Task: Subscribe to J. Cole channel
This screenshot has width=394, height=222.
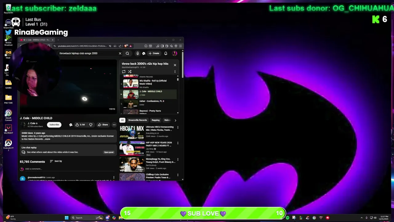Action: click(x=54, y=125)
